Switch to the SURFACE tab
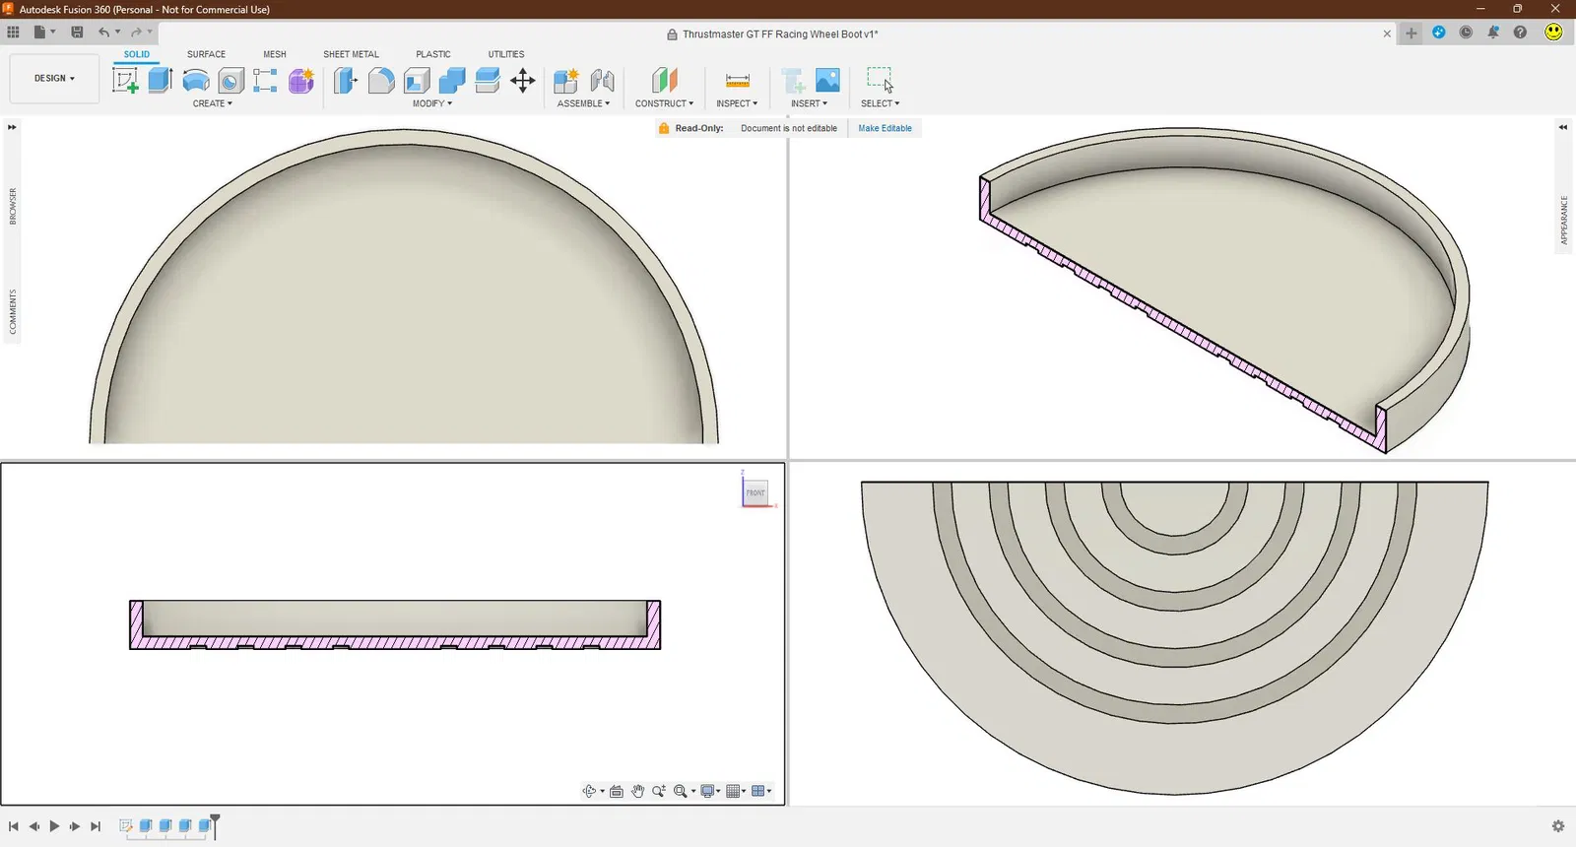This screenshot has width=1576, height=847. 207,54
